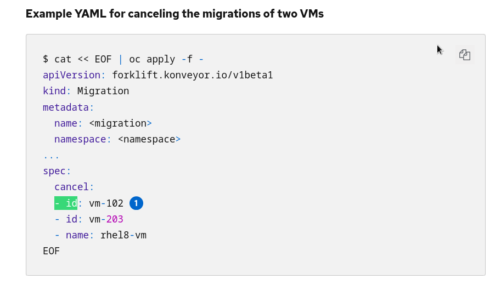The height and width of the screenshot is (285, 501).
Task: Copy the YAML code to clipboard
Action: (x=464, y=55)
